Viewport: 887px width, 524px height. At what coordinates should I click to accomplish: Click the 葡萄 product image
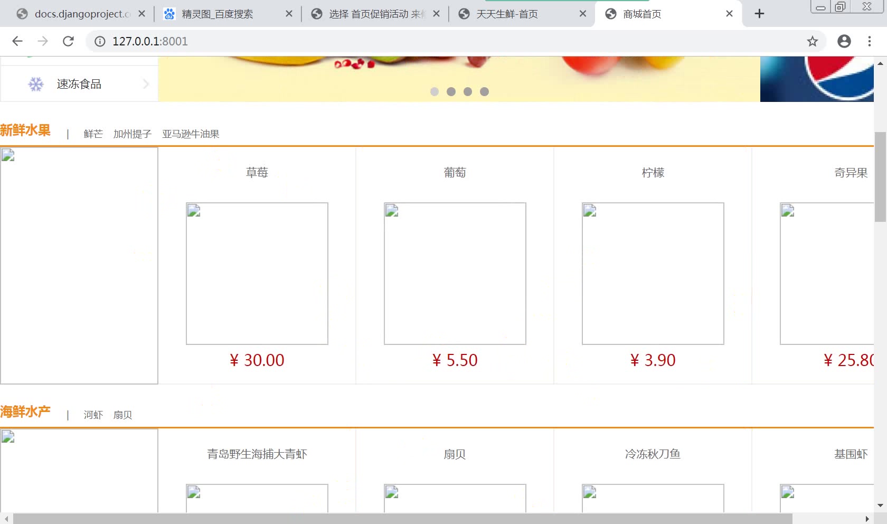455,274
